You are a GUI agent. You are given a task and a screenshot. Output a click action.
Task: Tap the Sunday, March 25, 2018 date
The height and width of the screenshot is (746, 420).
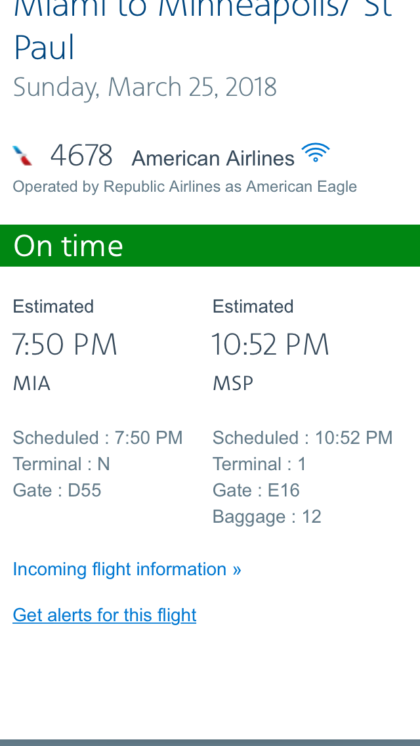pos(145,87)
